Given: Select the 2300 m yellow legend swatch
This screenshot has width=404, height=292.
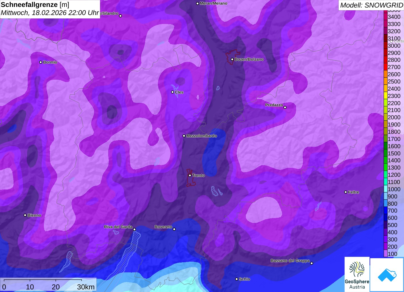Looking at the screenshot, I should pos(386,96).
